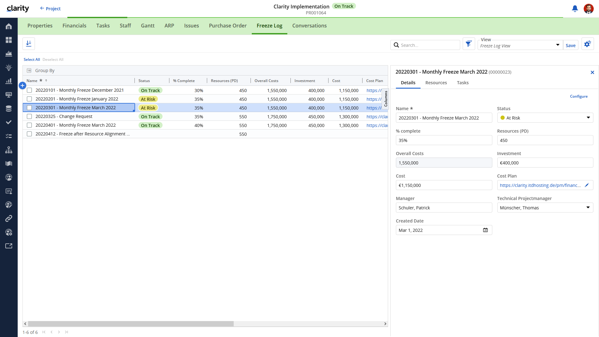Viewport: 599px width, 337px height.
Task: Open the view settings gear icon
Action: pyautogui.click(x=587, y=44)
